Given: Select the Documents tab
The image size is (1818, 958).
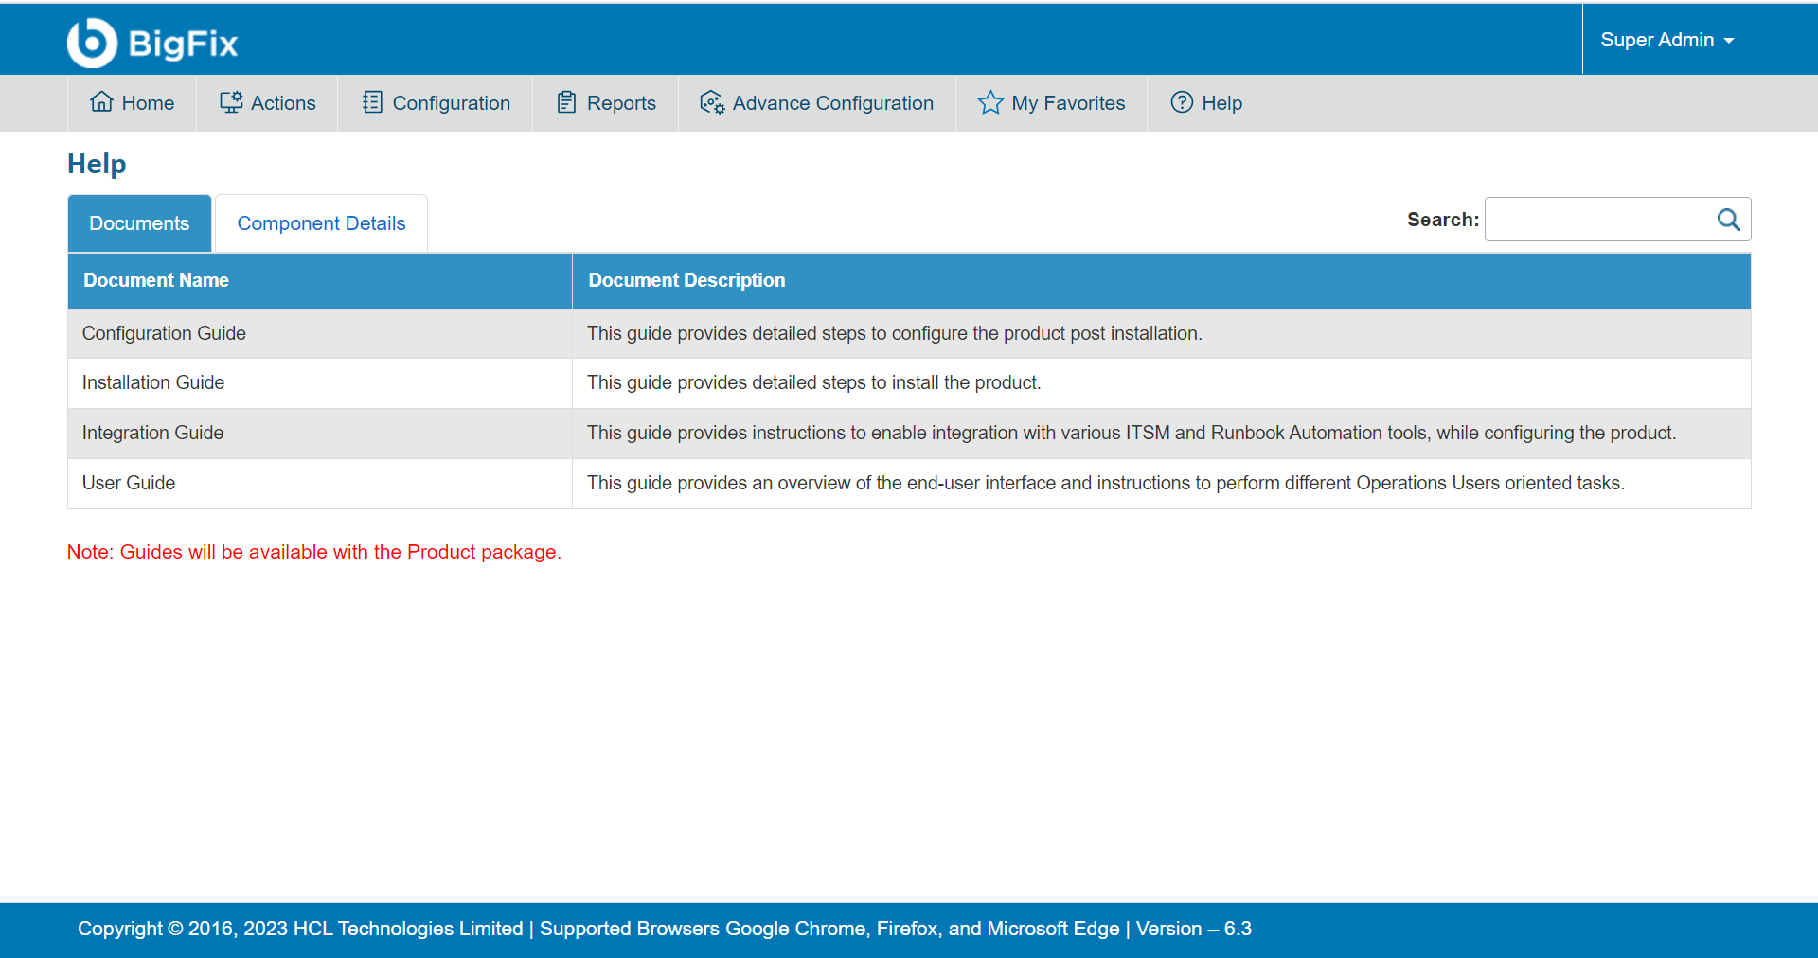Looking at the screenshot, I should click(x=139, y=223).
